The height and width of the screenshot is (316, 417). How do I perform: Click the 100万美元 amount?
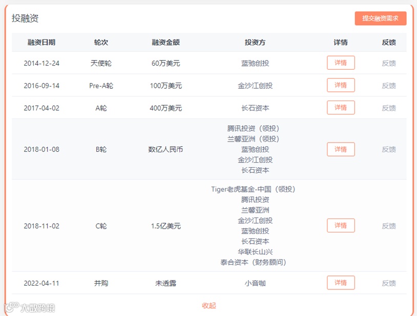pos(165,86)
